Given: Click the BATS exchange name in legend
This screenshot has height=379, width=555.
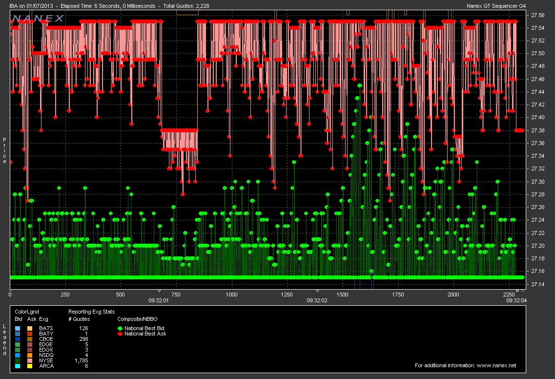Looking at the screenshot, I should 46,328.
